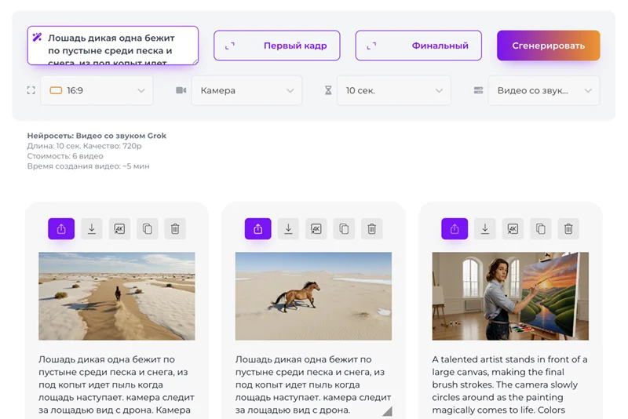Click the prompt text field about the wild horse
The image size is (628, 419).
coord(112,46)
